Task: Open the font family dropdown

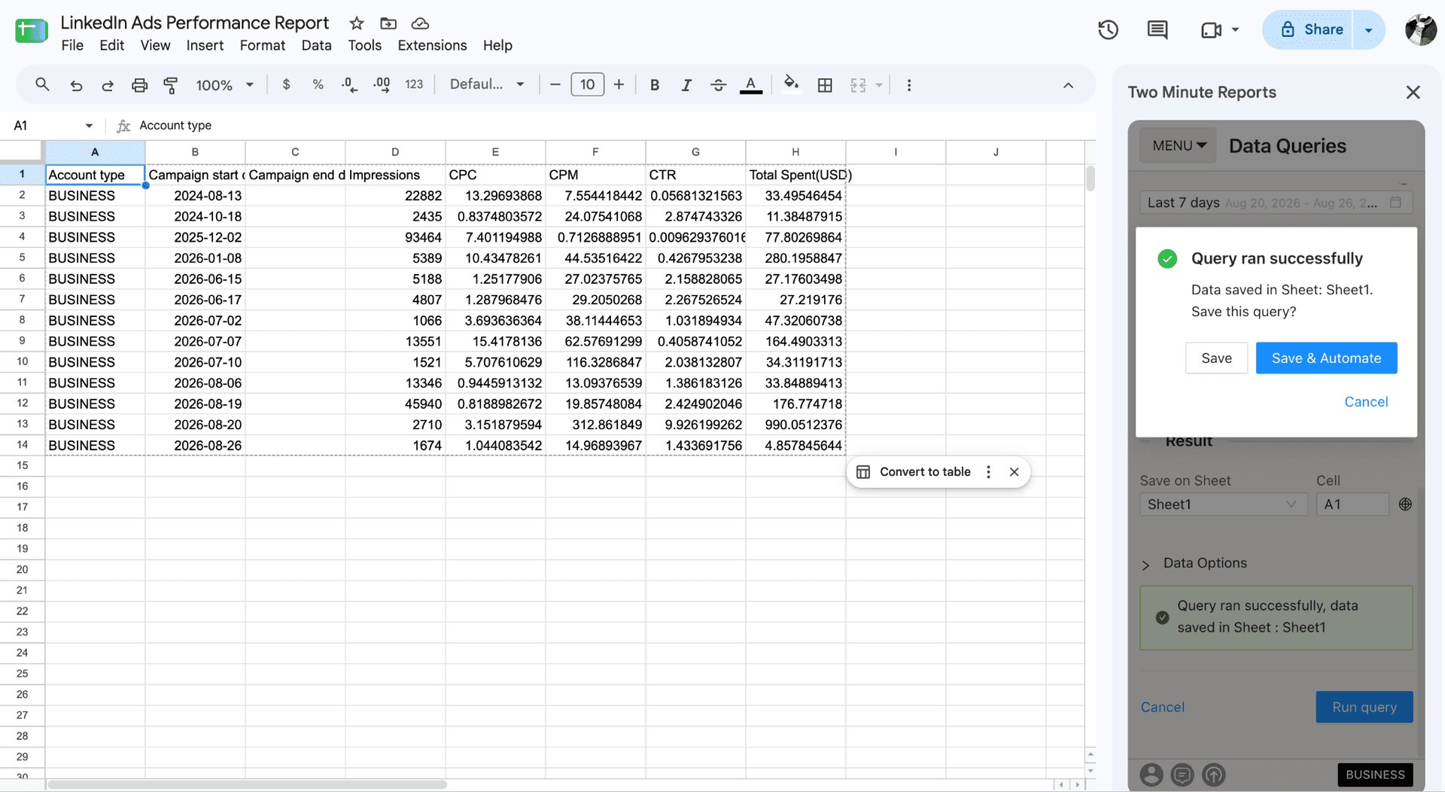Action: [487, 84]
